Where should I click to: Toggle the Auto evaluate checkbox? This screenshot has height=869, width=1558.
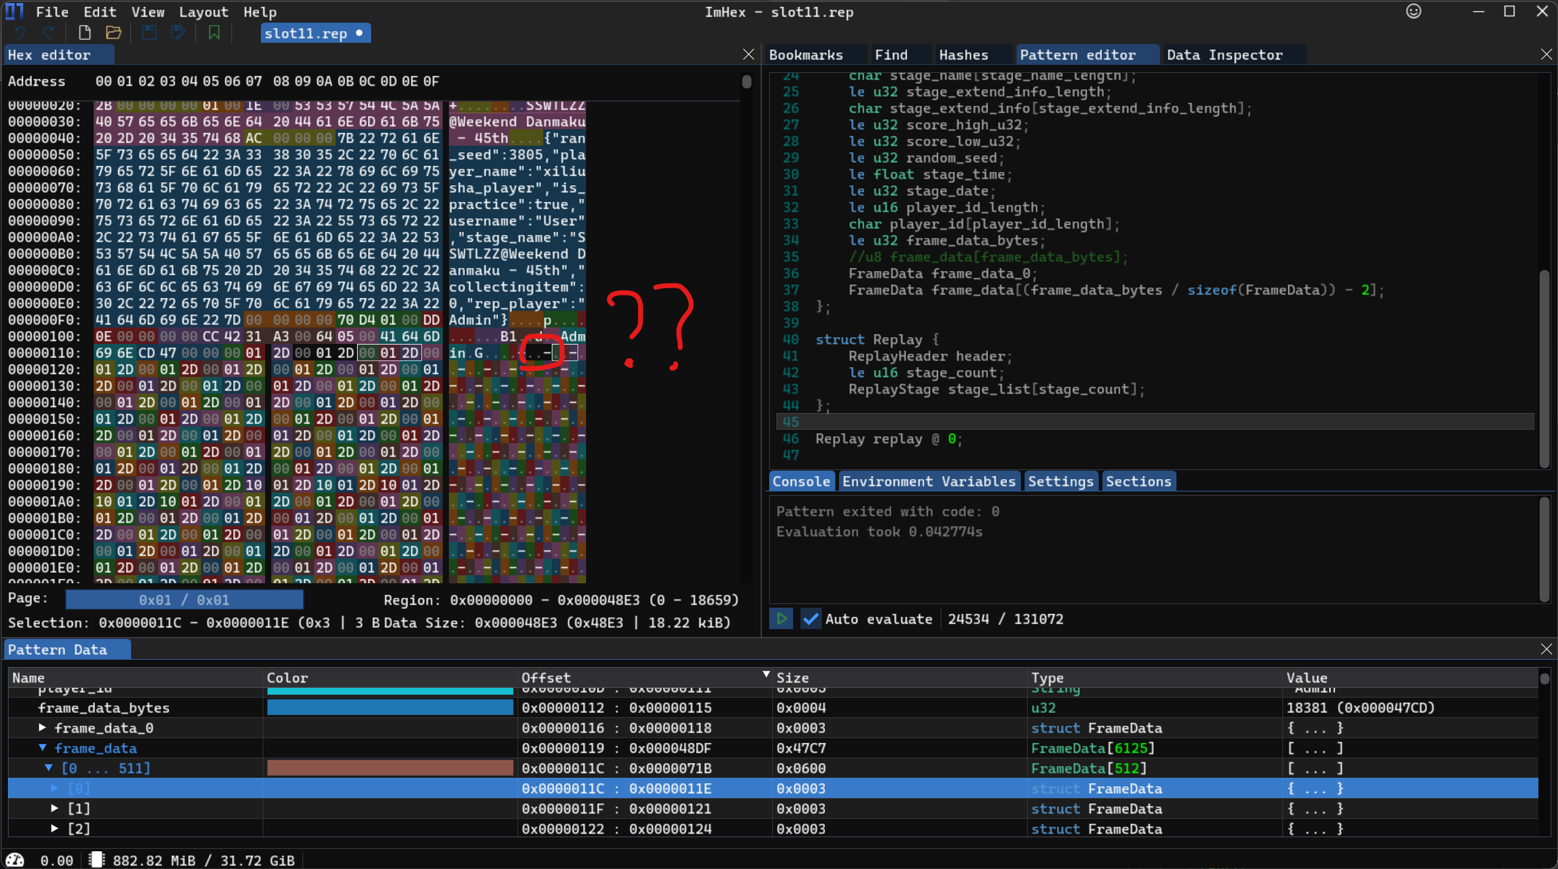[810, 619]
